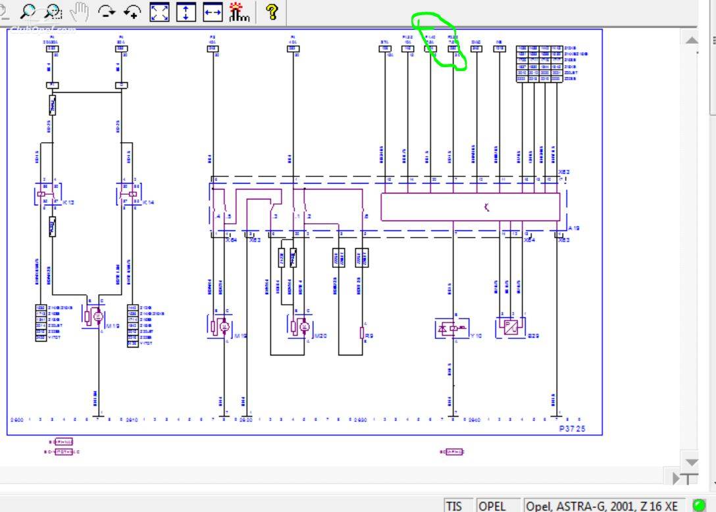This screenshot has height=512, width=716.
Task: Fit the diagram to the whole window
Action: (159, 12)
